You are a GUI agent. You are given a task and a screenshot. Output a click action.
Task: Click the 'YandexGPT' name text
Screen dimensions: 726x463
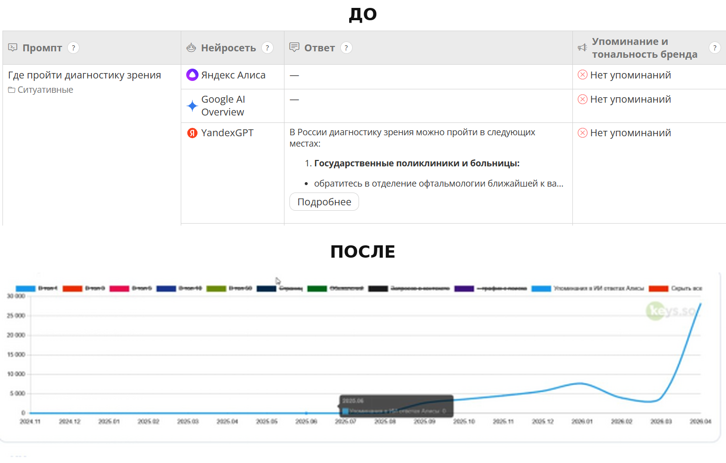227,133
